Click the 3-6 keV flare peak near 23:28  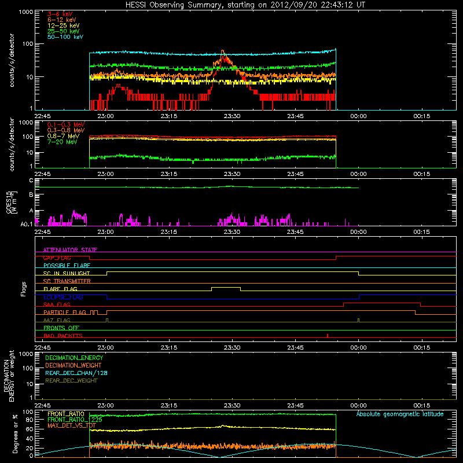tap(225, 59)
